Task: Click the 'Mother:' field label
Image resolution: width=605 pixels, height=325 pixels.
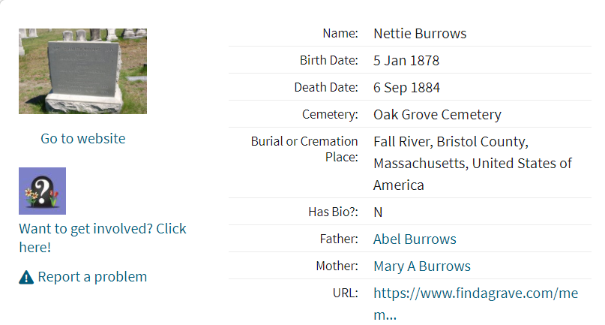Action: pos(337,266)
